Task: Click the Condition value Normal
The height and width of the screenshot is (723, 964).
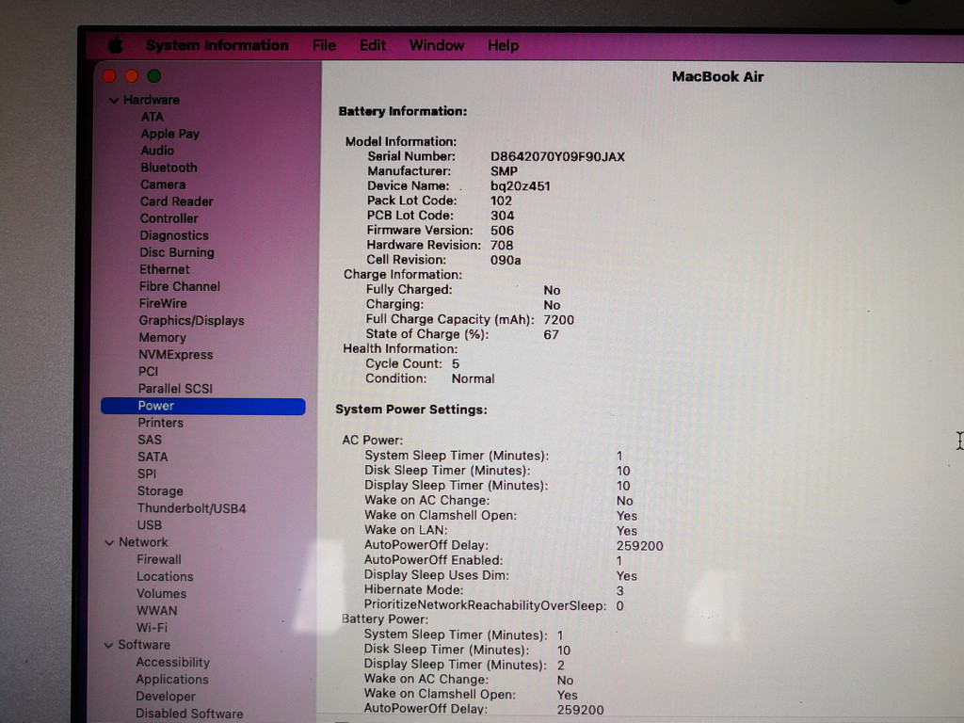Action: (x=473, y=378)
